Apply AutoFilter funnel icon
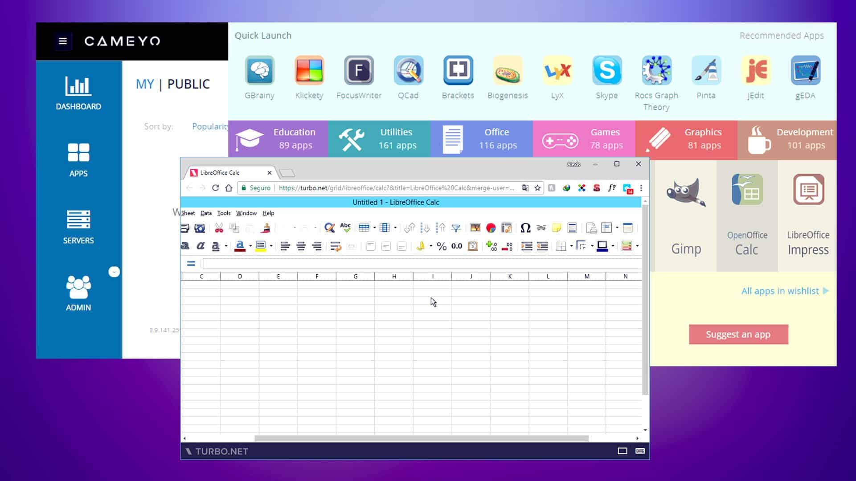This screenshot has width=856, height=481. coord(456,228)
